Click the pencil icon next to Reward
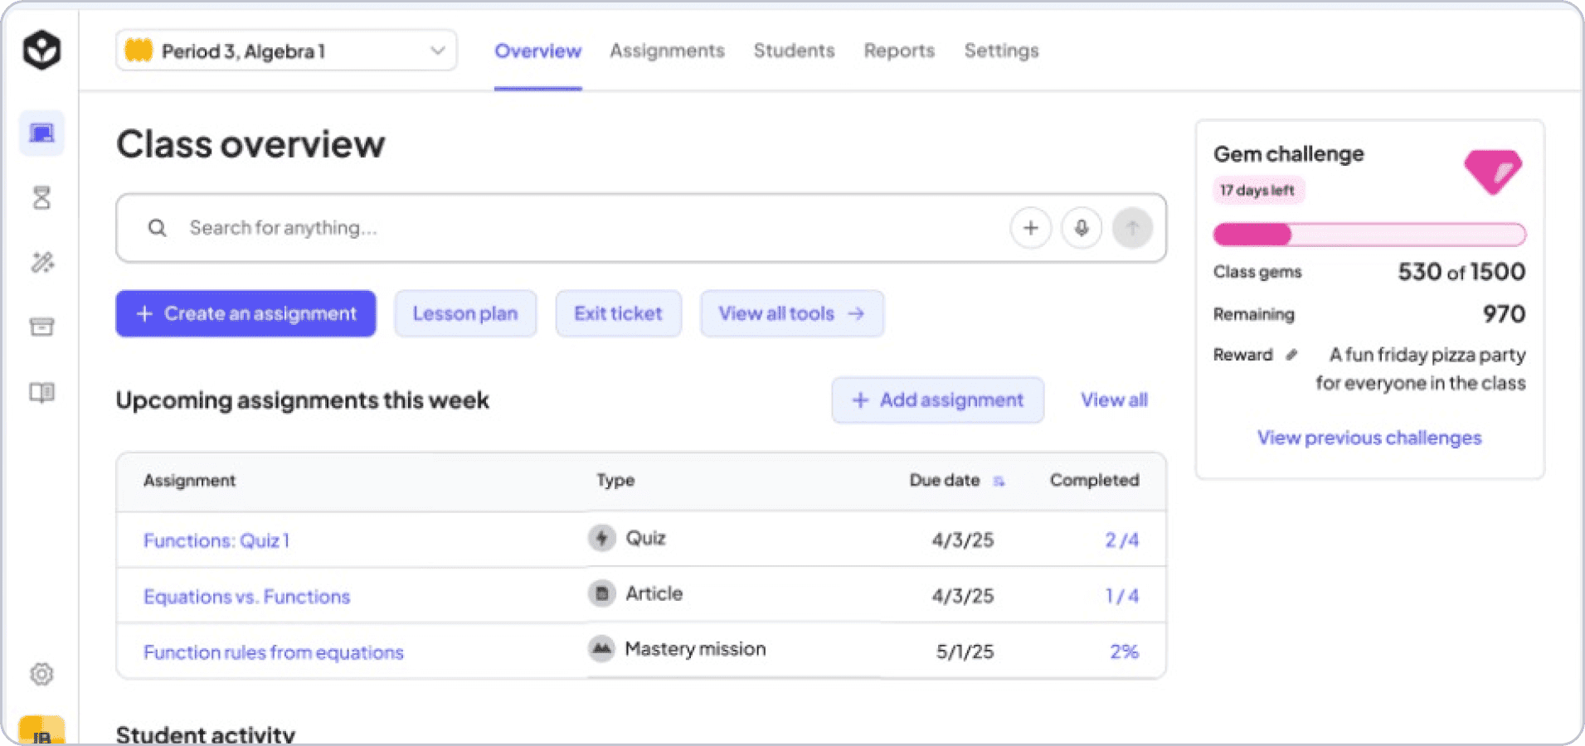This screenshot has height=746, width=1585. pos(1291,355)
